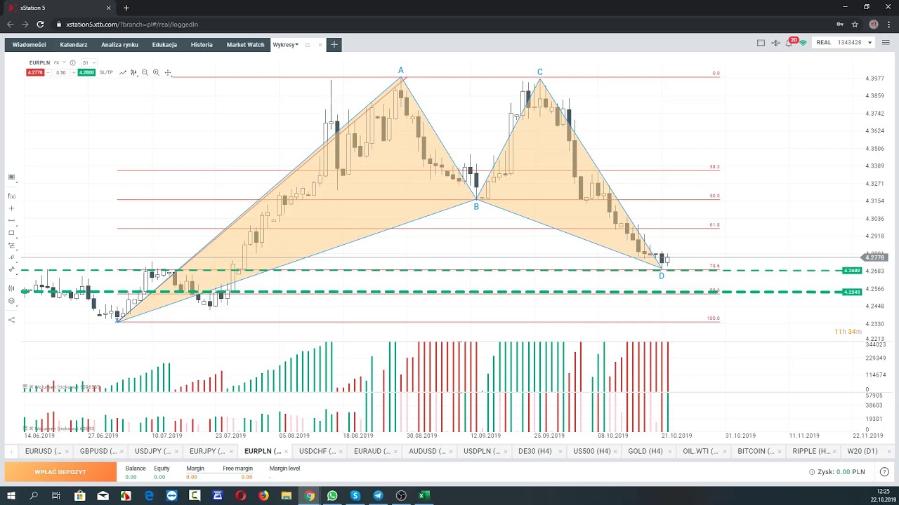Share the chart via share icon
The height and width of the screenshot is (505, 899).
[x=11, y=320]
